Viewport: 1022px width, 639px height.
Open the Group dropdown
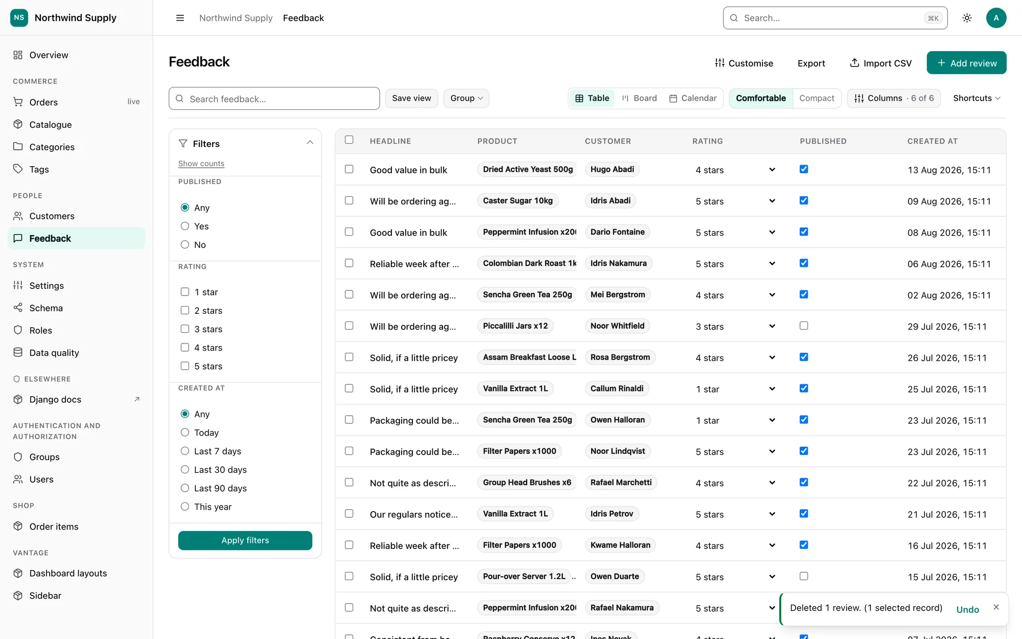(466, 98)
